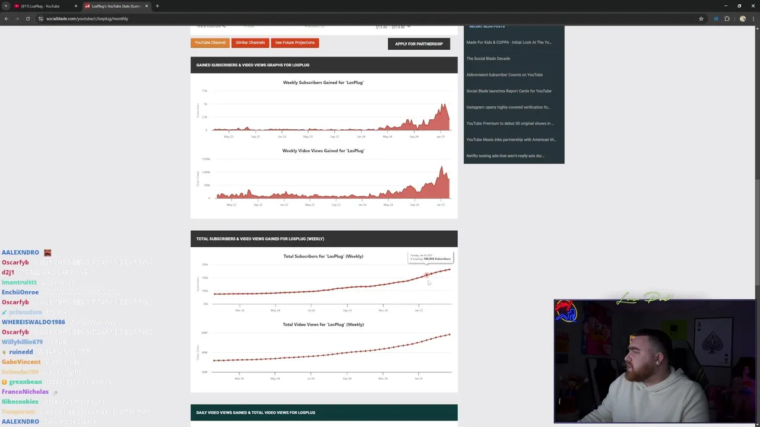
Task: Switch to the LosPlug - YouTube tab
Action: coord(42,6)
